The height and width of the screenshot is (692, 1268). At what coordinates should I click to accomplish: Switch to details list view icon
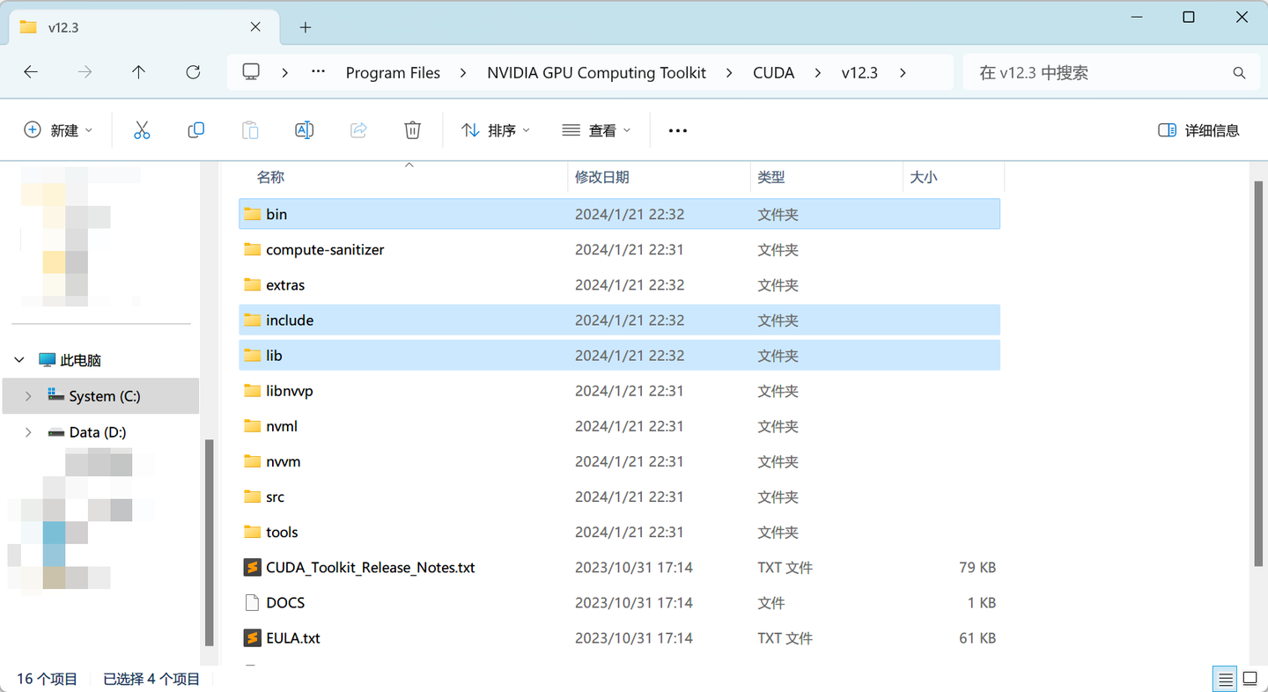pyautogui.click(x=1224, y=679)
